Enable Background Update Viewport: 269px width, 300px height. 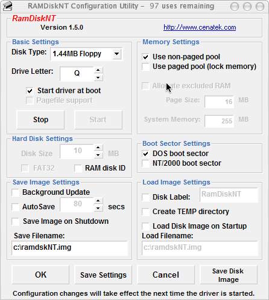16,192
